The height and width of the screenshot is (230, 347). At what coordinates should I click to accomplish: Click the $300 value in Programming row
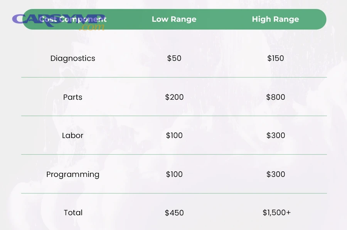click(x=275, y=175)
